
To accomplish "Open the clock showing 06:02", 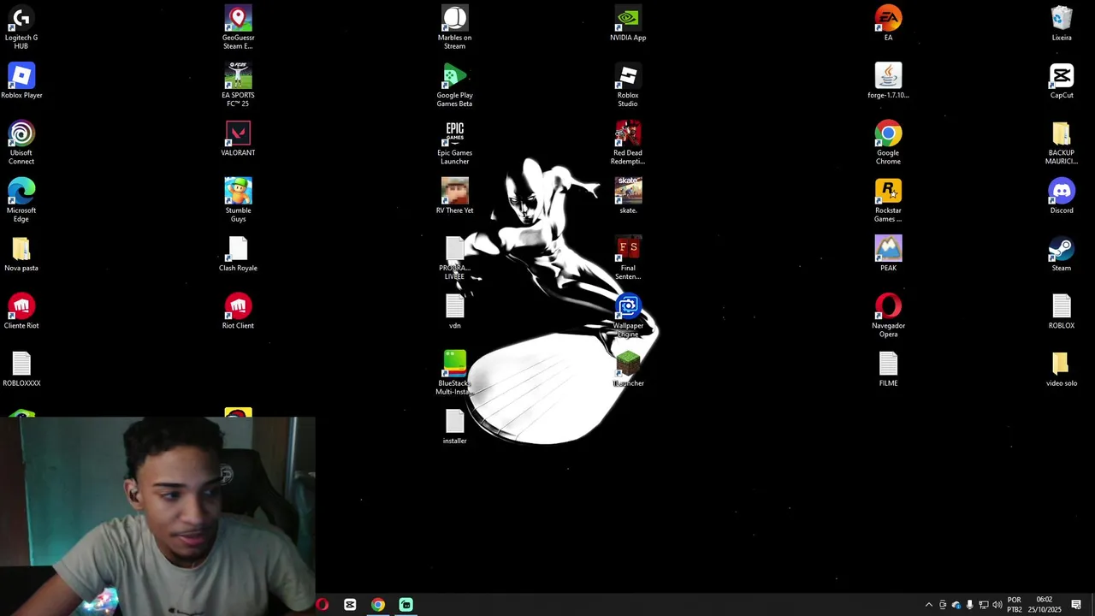I will (1045, 605).
